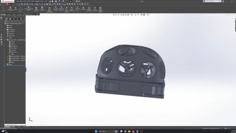Open the File menu
This screenshot has width=236, height=133.
tap(18, 1)
